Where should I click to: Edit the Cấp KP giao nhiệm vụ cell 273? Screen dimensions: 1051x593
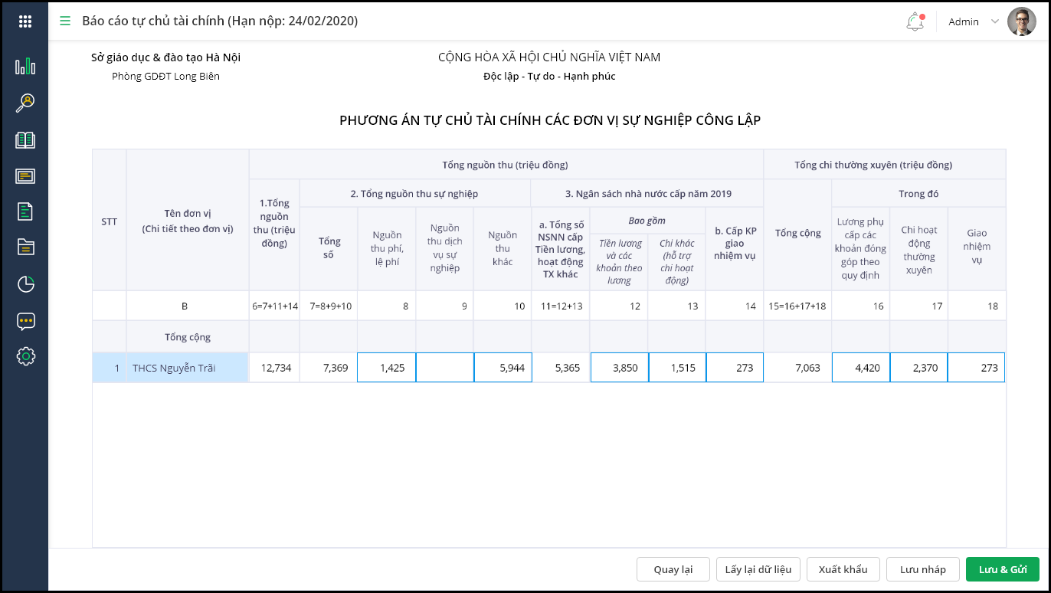735,368
